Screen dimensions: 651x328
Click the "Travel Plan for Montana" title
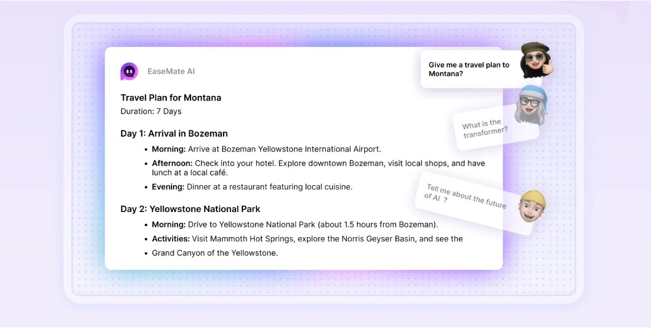click(x=171, y=98)
